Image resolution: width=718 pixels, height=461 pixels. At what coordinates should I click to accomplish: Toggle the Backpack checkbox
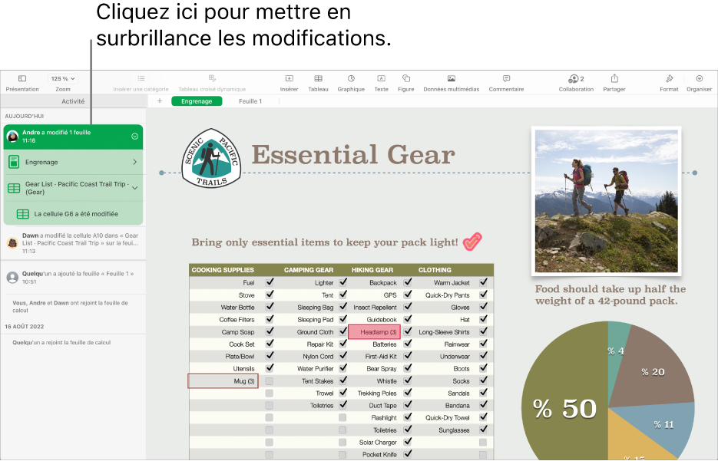407,282
